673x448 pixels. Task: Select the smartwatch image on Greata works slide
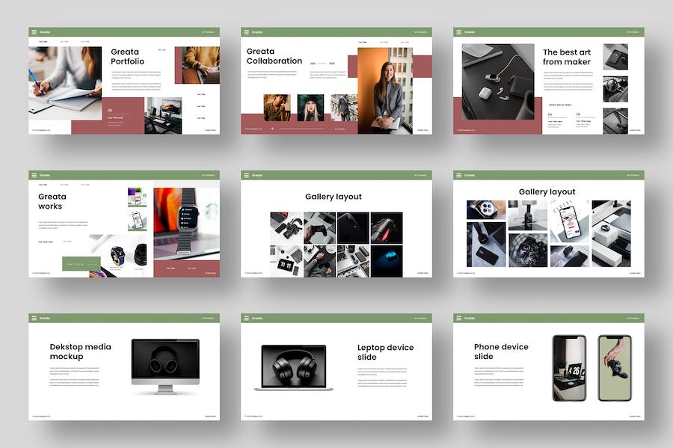(187, 224)
